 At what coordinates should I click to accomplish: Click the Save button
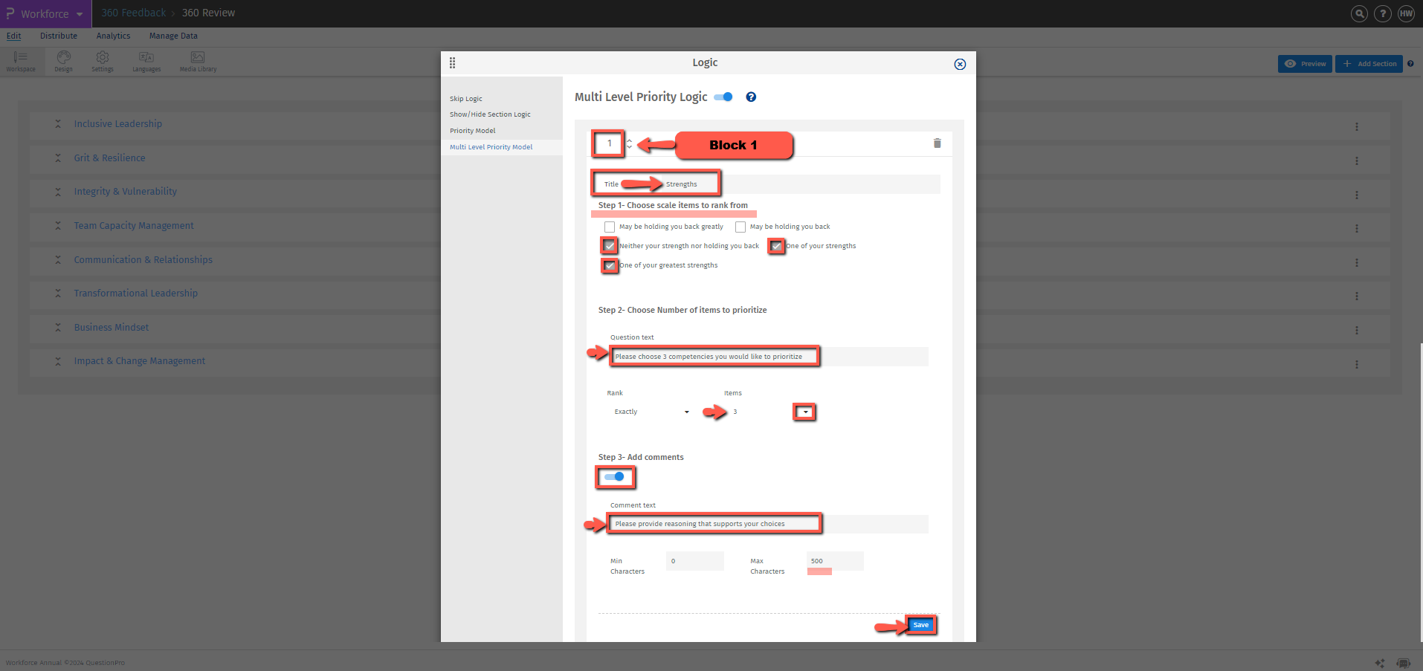(x=920, y=625)
